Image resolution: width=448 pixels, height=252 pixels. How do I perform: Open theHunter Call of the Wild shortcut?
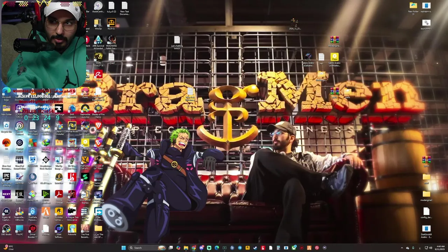pyautogui.click(x=85, y=162)
